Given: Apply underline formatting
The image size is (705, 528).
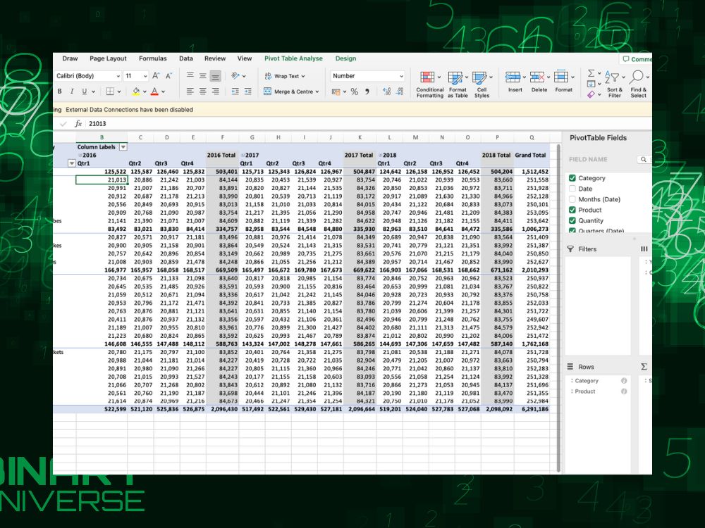Looking at the screenshot, I should click(x=84, y=91).
